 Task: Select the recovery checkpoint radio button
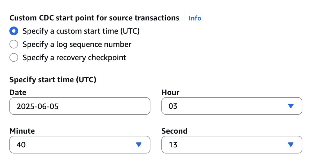click(x=14, y=58)
